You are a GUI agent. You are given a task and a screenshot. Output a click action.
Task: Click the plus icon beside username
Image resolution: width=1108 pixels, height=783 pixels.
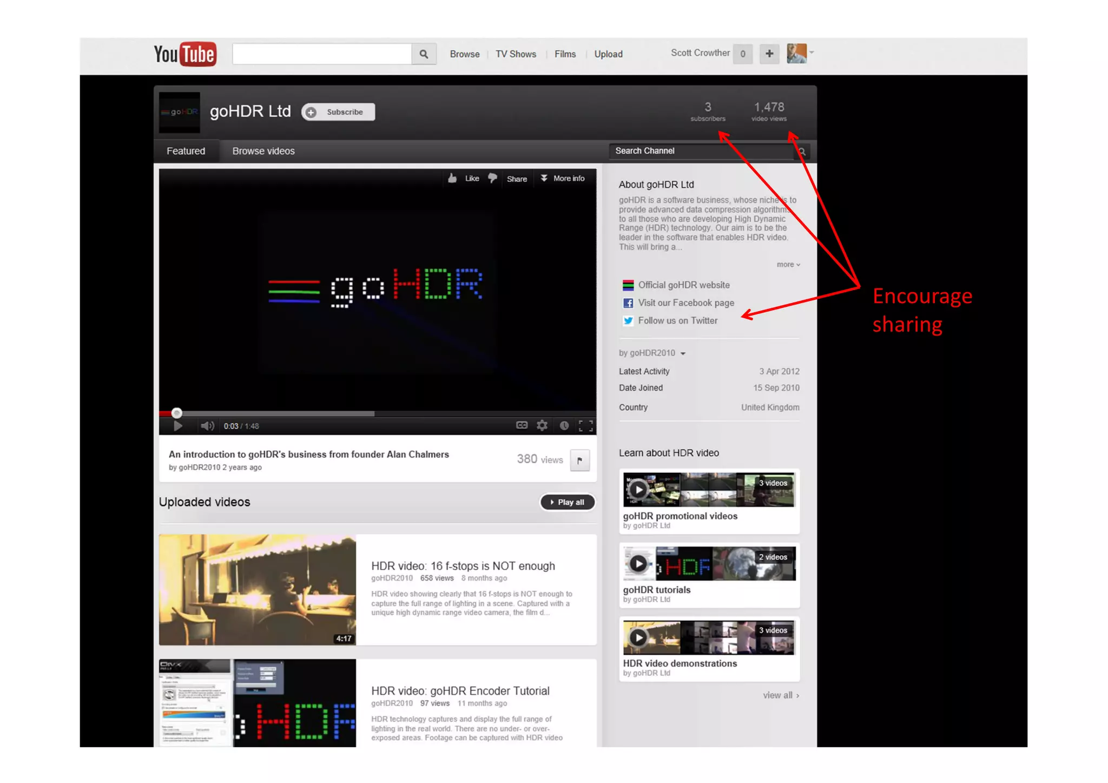coord(769,54)
